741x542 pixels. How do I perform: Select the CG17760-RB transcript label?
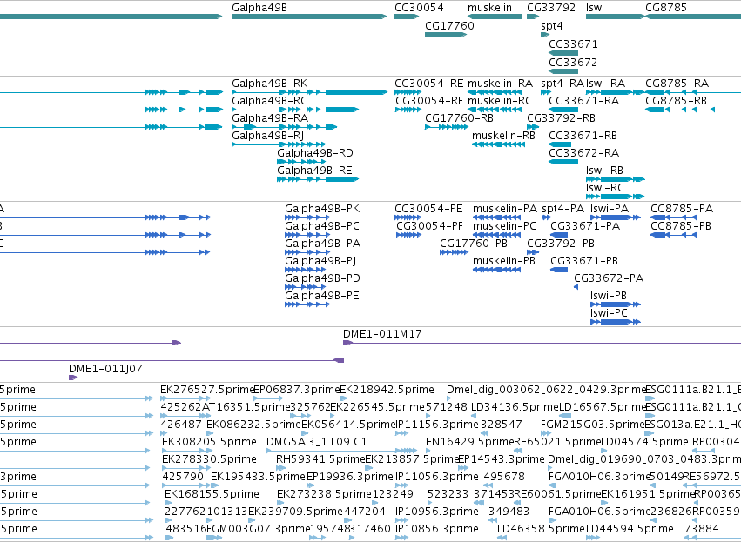[x=460, y=118]
